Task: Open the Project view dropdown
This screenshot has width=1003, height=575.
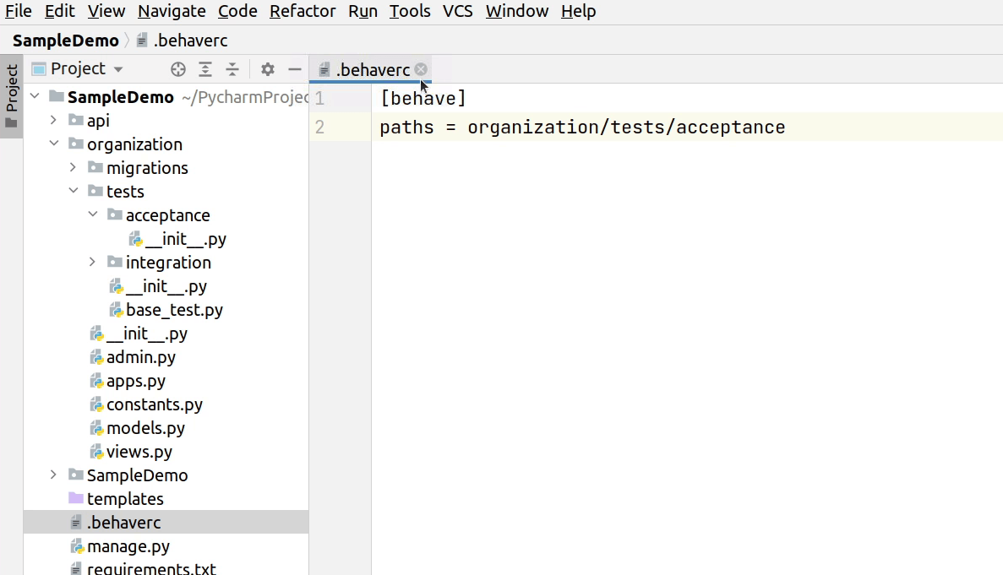Action: point(118,69)
